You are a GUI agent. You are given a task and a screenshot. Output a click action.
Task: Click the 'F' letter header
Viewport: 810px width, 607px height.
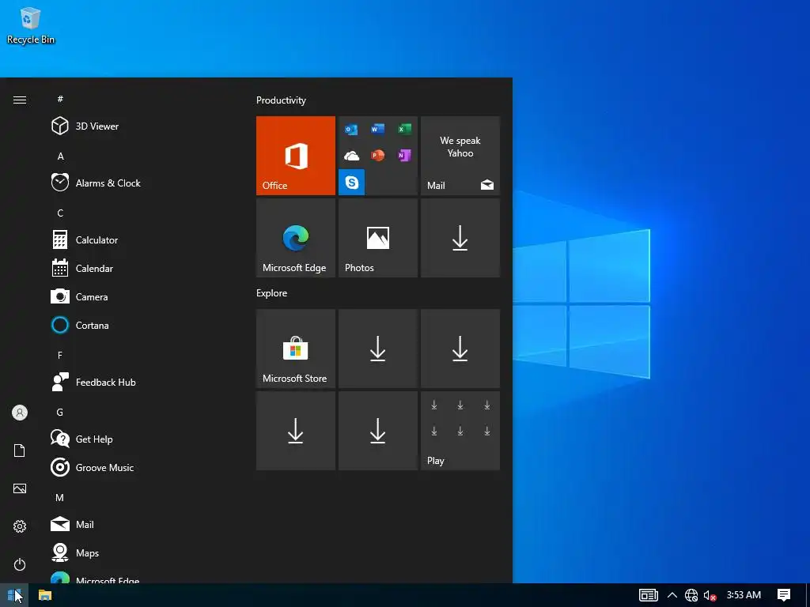[60, 355]
